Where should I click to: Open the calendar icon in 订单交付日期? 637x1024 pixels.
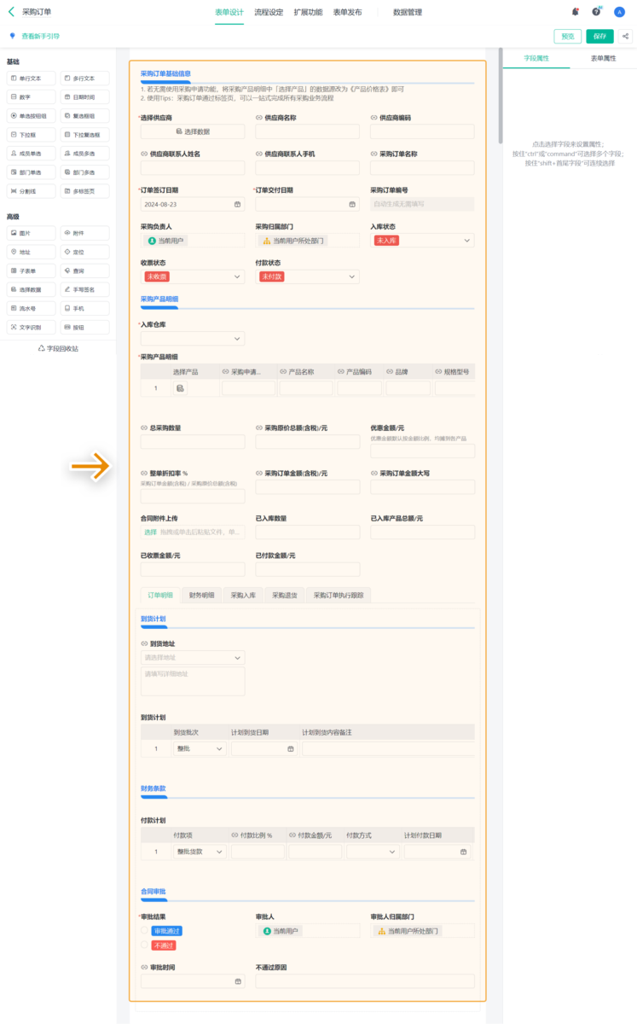click(352, 205)
